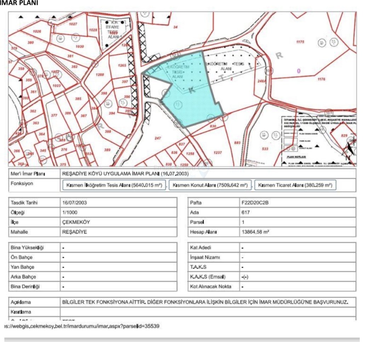Image resolution: width=366 pixels, height=342 pixels.
Task: Click the Ölçeği 1/1000 value field
Action: coord(118,213)
